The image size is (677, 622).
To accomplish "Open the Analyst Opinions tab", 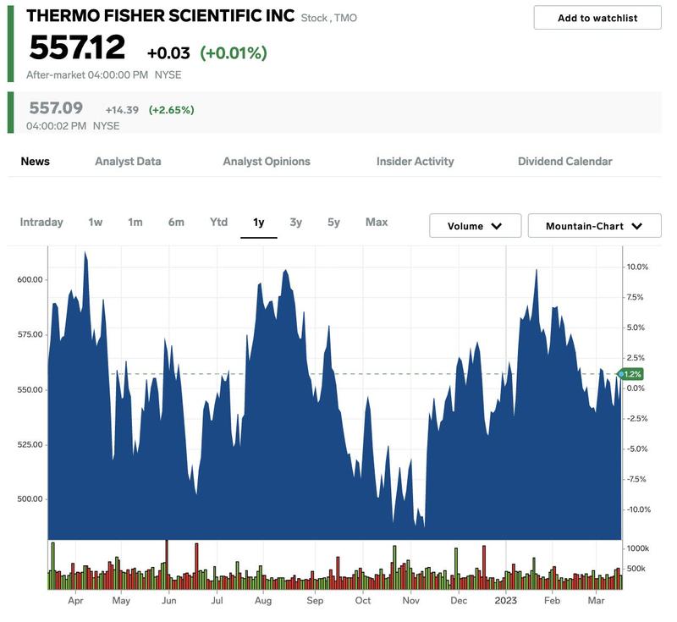I will [x=267, y=162].
